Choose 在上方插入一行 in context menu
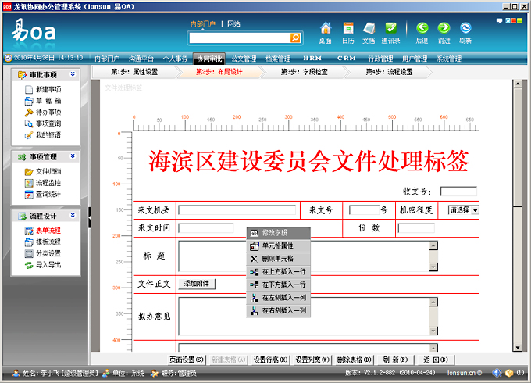Viewport: 531px width, 383px height. [x=278, y=272]
